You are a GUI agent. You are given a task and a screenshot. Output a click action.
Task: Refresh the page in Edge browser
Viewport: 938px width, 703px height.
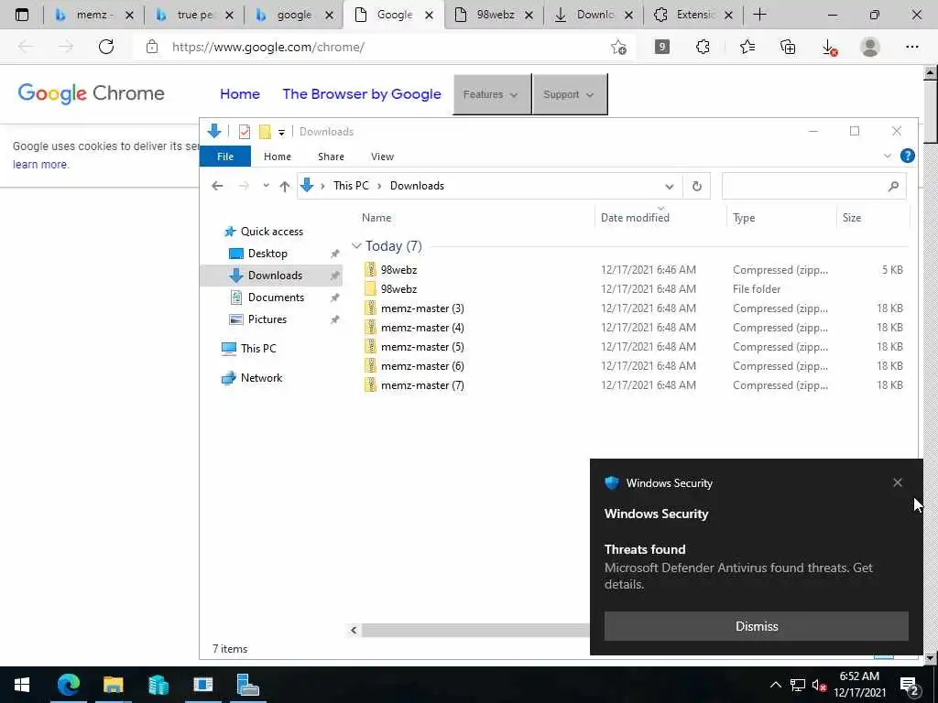point(106,47)
